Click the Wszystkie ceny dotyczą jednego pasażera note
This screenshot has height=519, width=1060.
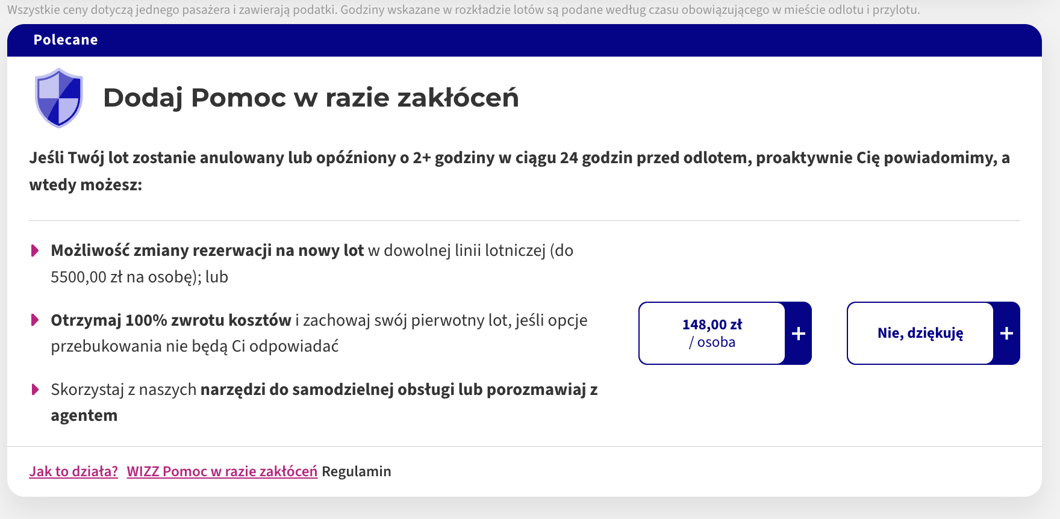click(x=464, y=10)
